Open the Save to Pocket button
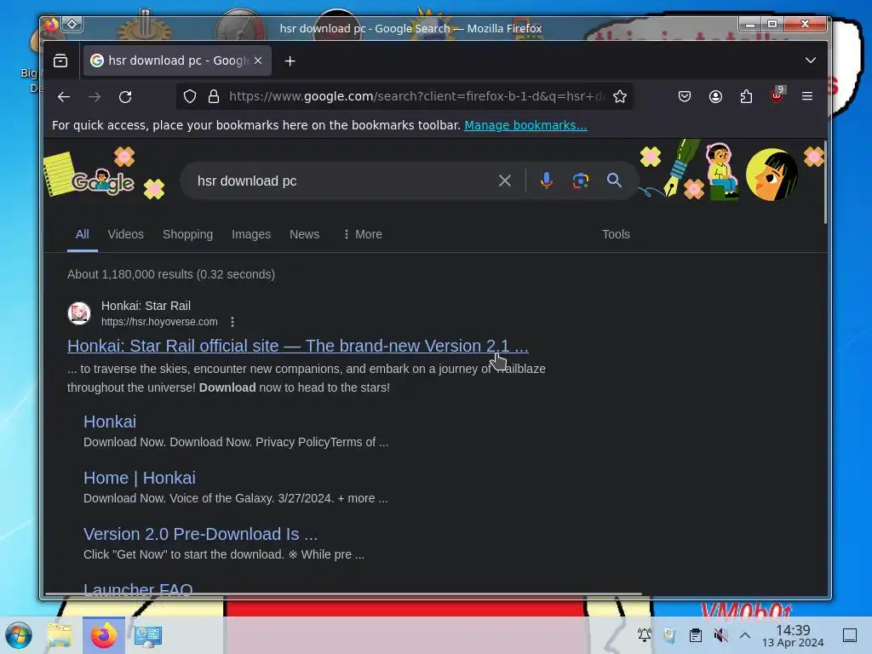Screen dimensions: 872x654 (685, 97)
